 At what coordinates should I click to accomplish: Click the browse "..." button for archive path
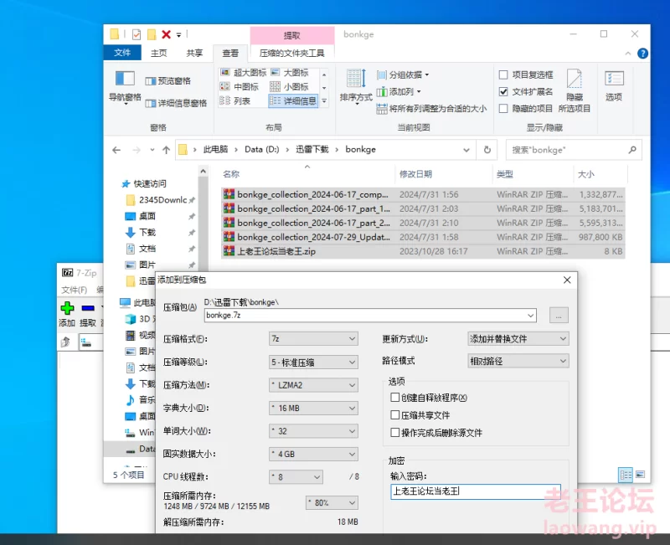(x=559, y=316)
